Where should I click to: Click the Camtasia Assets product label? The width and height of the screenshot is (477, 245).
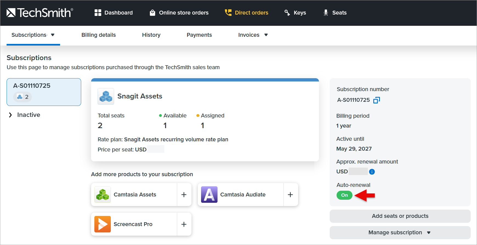point(135,195)
